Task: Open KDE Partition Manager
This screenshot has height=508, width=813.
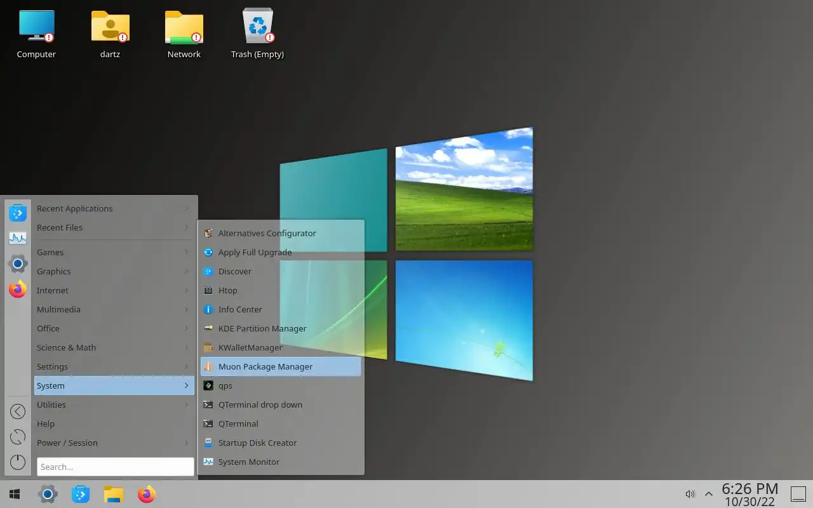Action: (x=281, y=328)
